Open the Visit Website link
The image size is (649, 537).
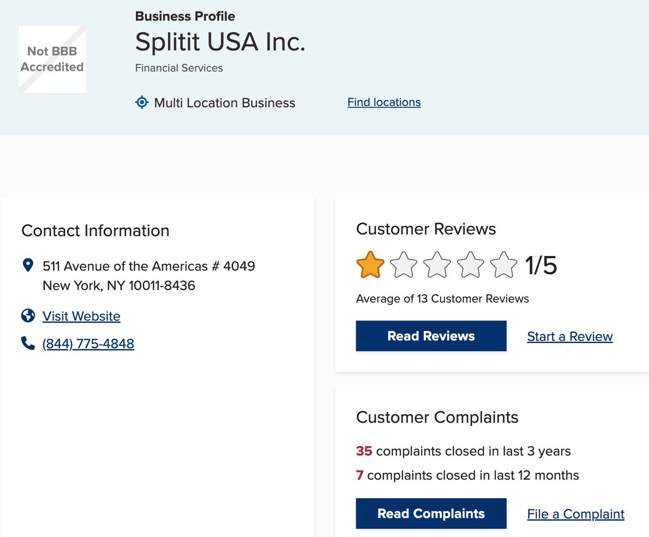[82, 316]
